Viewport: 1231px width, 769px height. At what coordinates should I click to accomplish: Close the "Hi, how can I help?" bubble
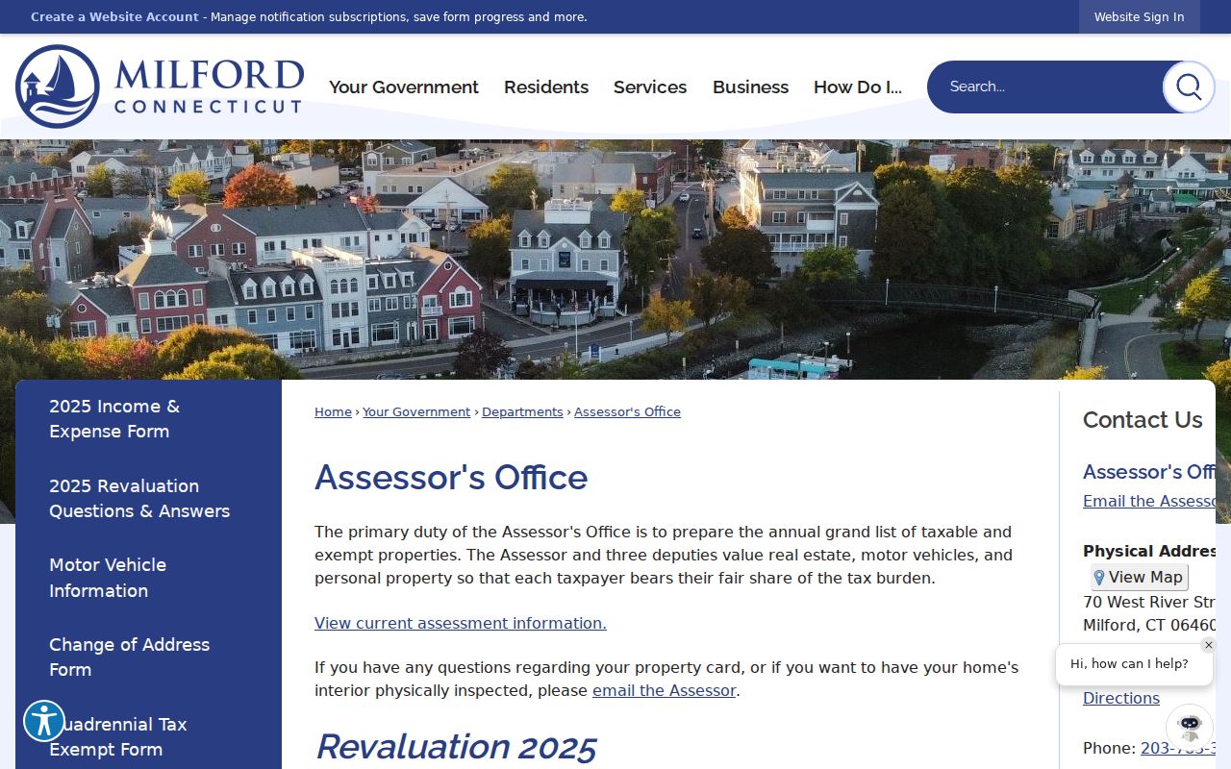click(1209, 645)
